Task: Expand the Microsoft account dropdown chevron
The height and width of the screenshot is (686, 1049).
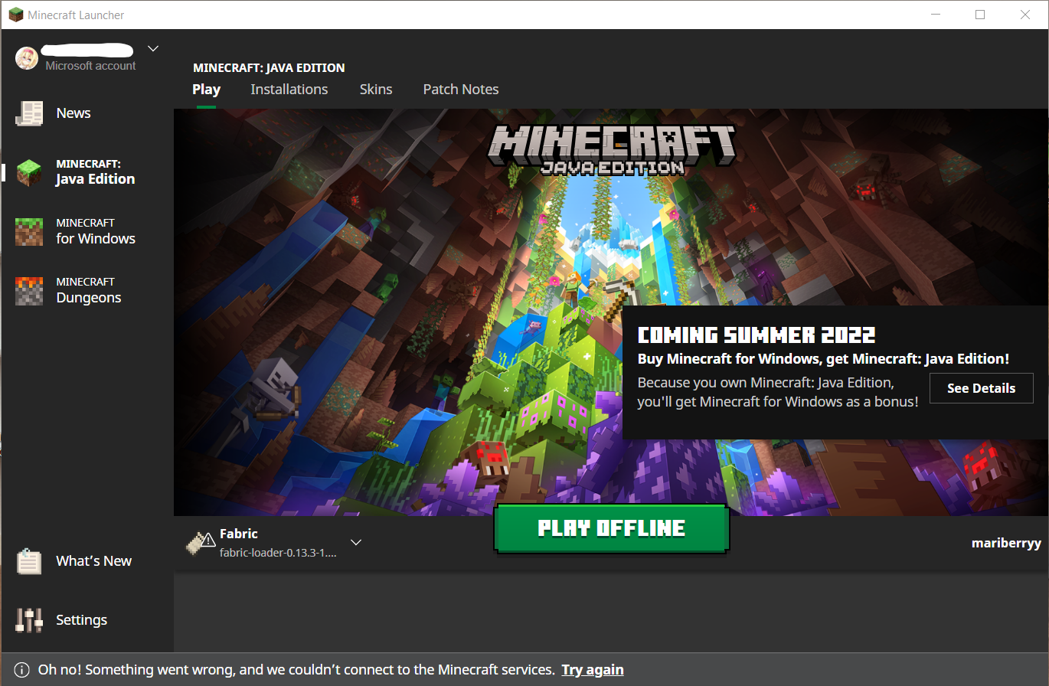Action: pos(153,48)
